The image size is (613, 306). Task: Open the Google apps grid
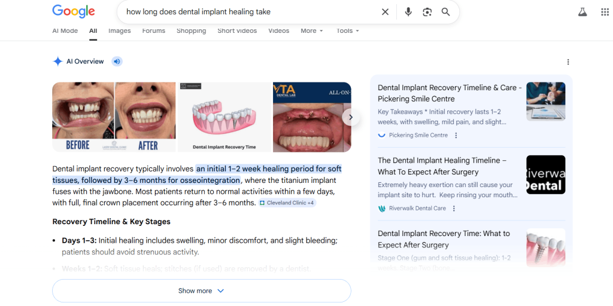pyautogui.click(x=605, y=12)
